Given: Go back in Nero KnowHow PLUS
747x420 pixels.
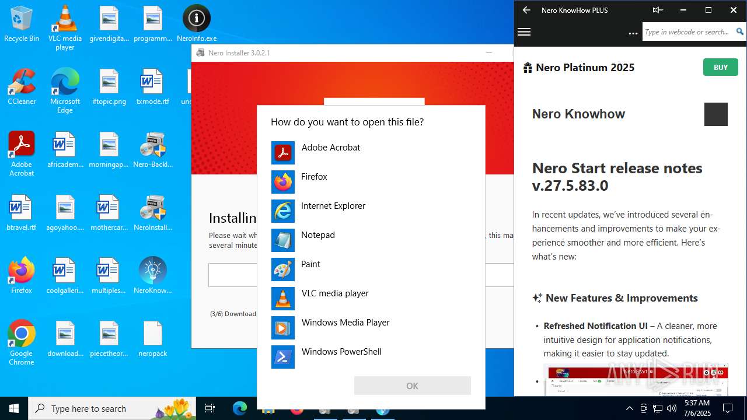Looking at the screenshot, I should (x=526, y=10).
